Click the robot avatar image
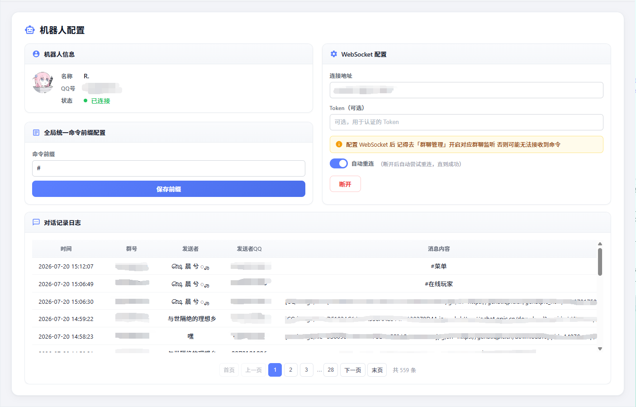636x407 pixels. (43, 82)
